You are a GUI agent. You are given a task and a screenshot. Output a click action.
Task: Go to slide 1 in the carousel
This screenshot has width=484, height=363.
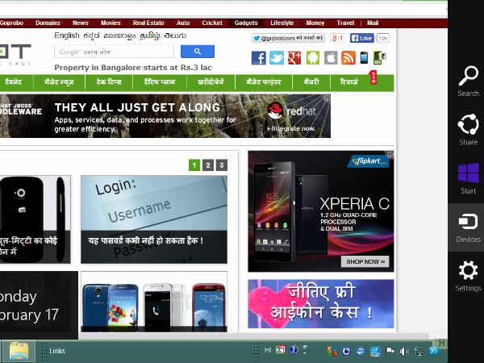[194, 165]
